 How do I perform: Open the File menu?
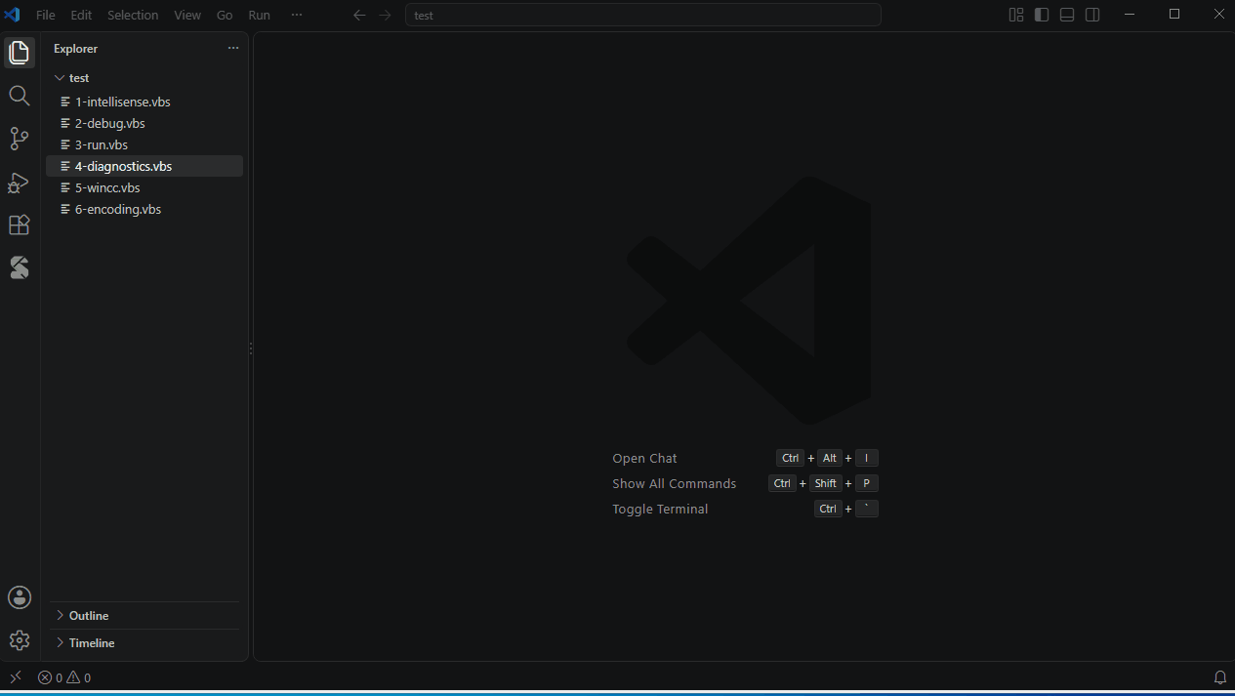pos(46,15)
